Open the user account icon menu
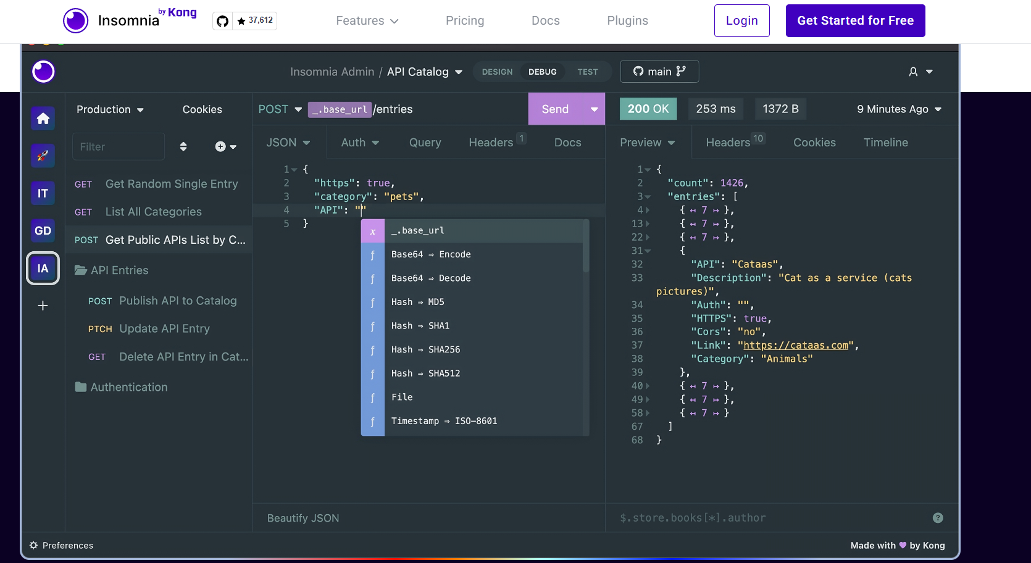Screen dimensions: 1031x563 point(920,72)
